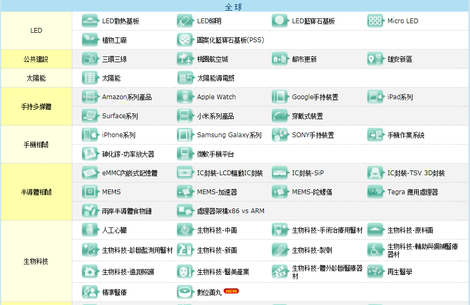Select the 半導體相關 category cell
Screen dimensions: 470x305
(36, 192)
